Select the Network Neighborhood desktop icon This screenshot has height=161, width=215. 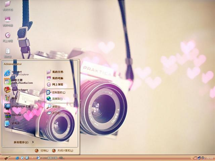pos(8,37)
